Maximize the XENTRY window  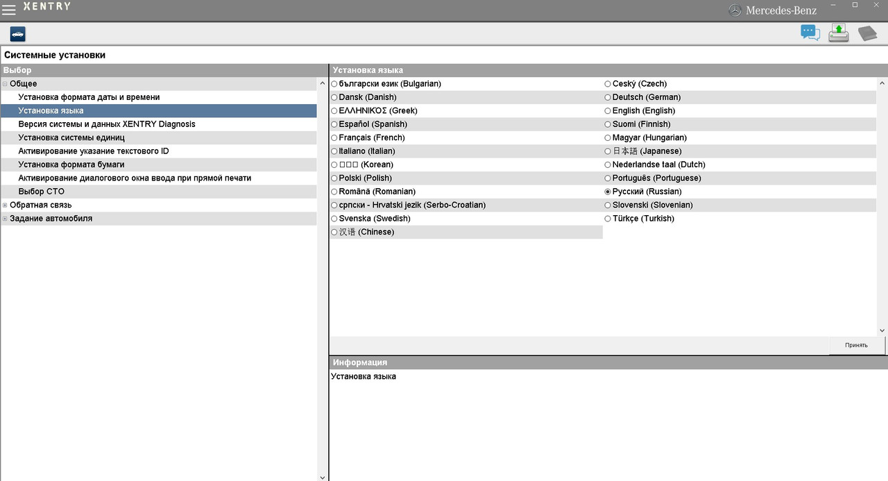pos(855,6)
